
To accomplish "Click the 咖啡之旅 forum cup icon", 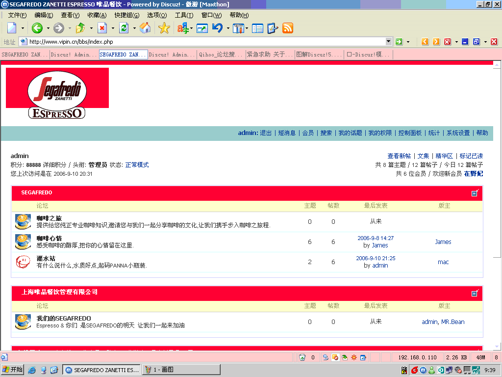I will point(23,221).
